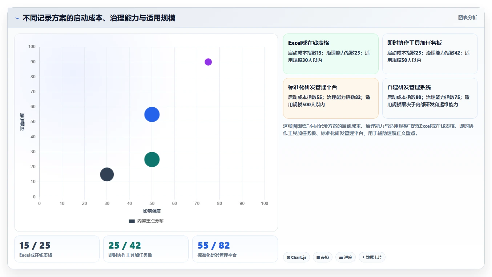Open the Excel或在线表格 green info card
This screenshot has height=277, width=492.
coord(331,54)
